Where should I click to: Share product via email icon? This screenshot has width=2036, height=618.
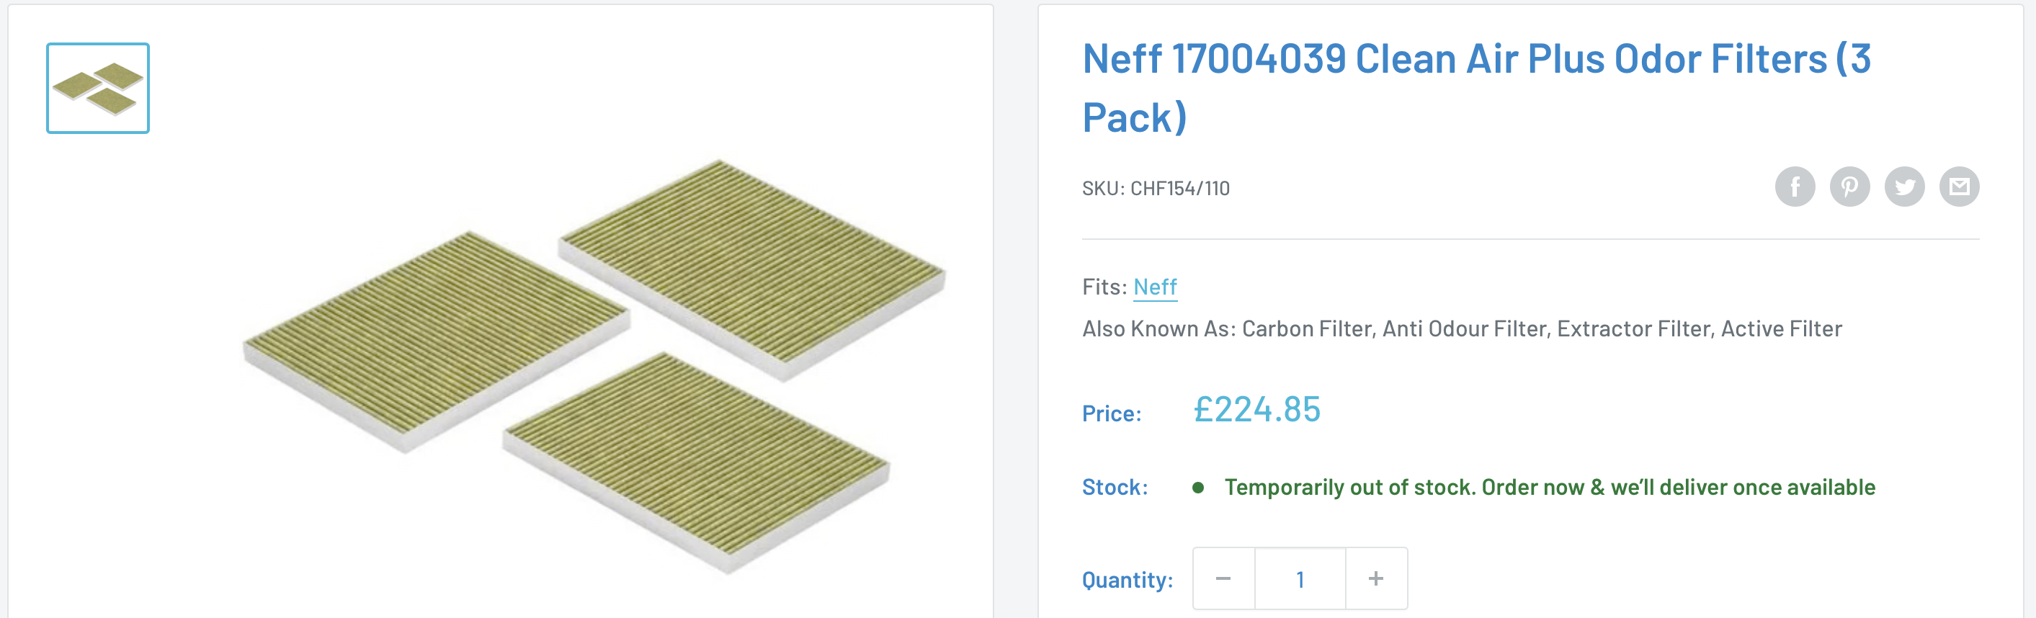coord(1958,187)
